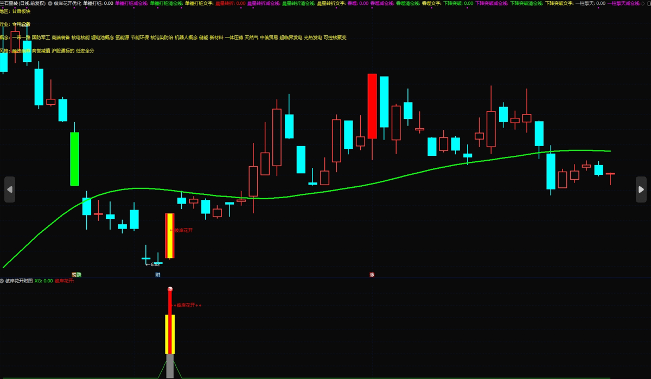Click the 彼岸花开 signal text beside yellow candle
The height and width of the screenshot is (379, 651).
coord(183,230)
